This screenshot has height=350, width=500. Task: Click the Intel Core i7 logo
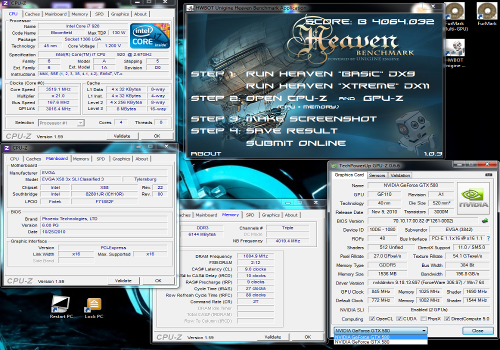click(150, 35)
